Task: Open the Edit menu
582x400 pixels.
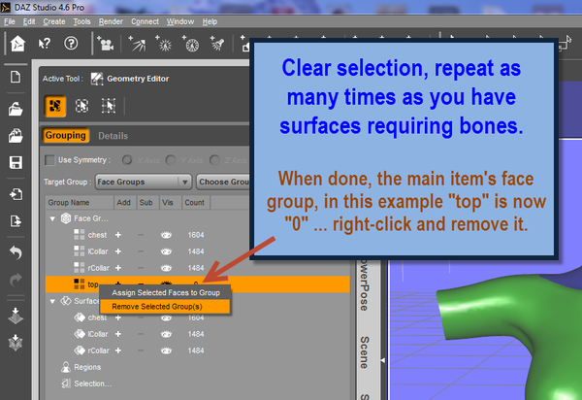Action: tap(29, 21)
